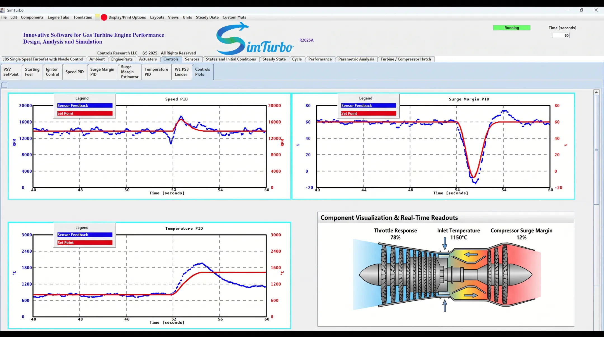The width and height of the screenshot is (604, 337).
Task: Open the Starting Fuel sub-tab
Action: (x=32, y=72)
